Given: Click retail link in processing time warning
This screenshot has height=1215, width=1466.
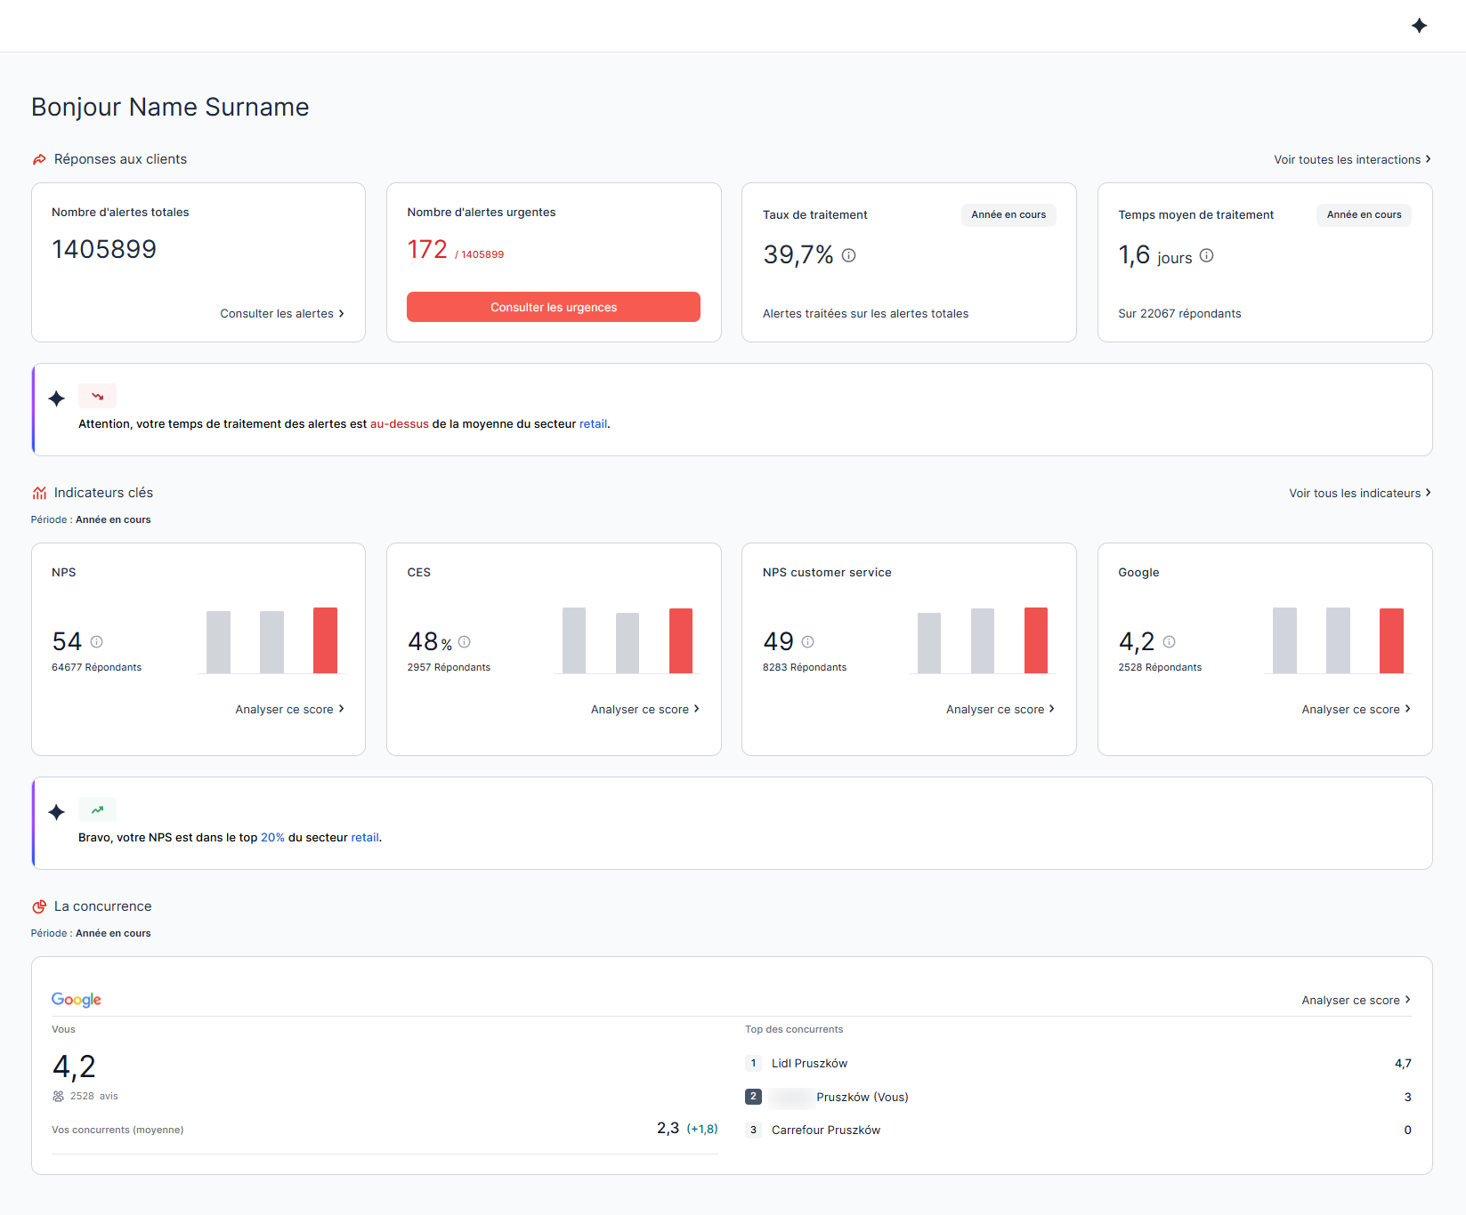Looking at the screenshot, I should pyautogui.click(x=593, y=424).
